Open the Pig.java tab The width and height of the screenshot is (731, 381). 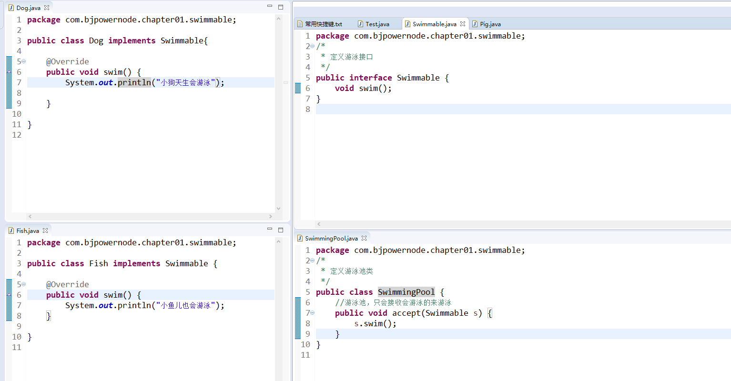coord(490,24)
